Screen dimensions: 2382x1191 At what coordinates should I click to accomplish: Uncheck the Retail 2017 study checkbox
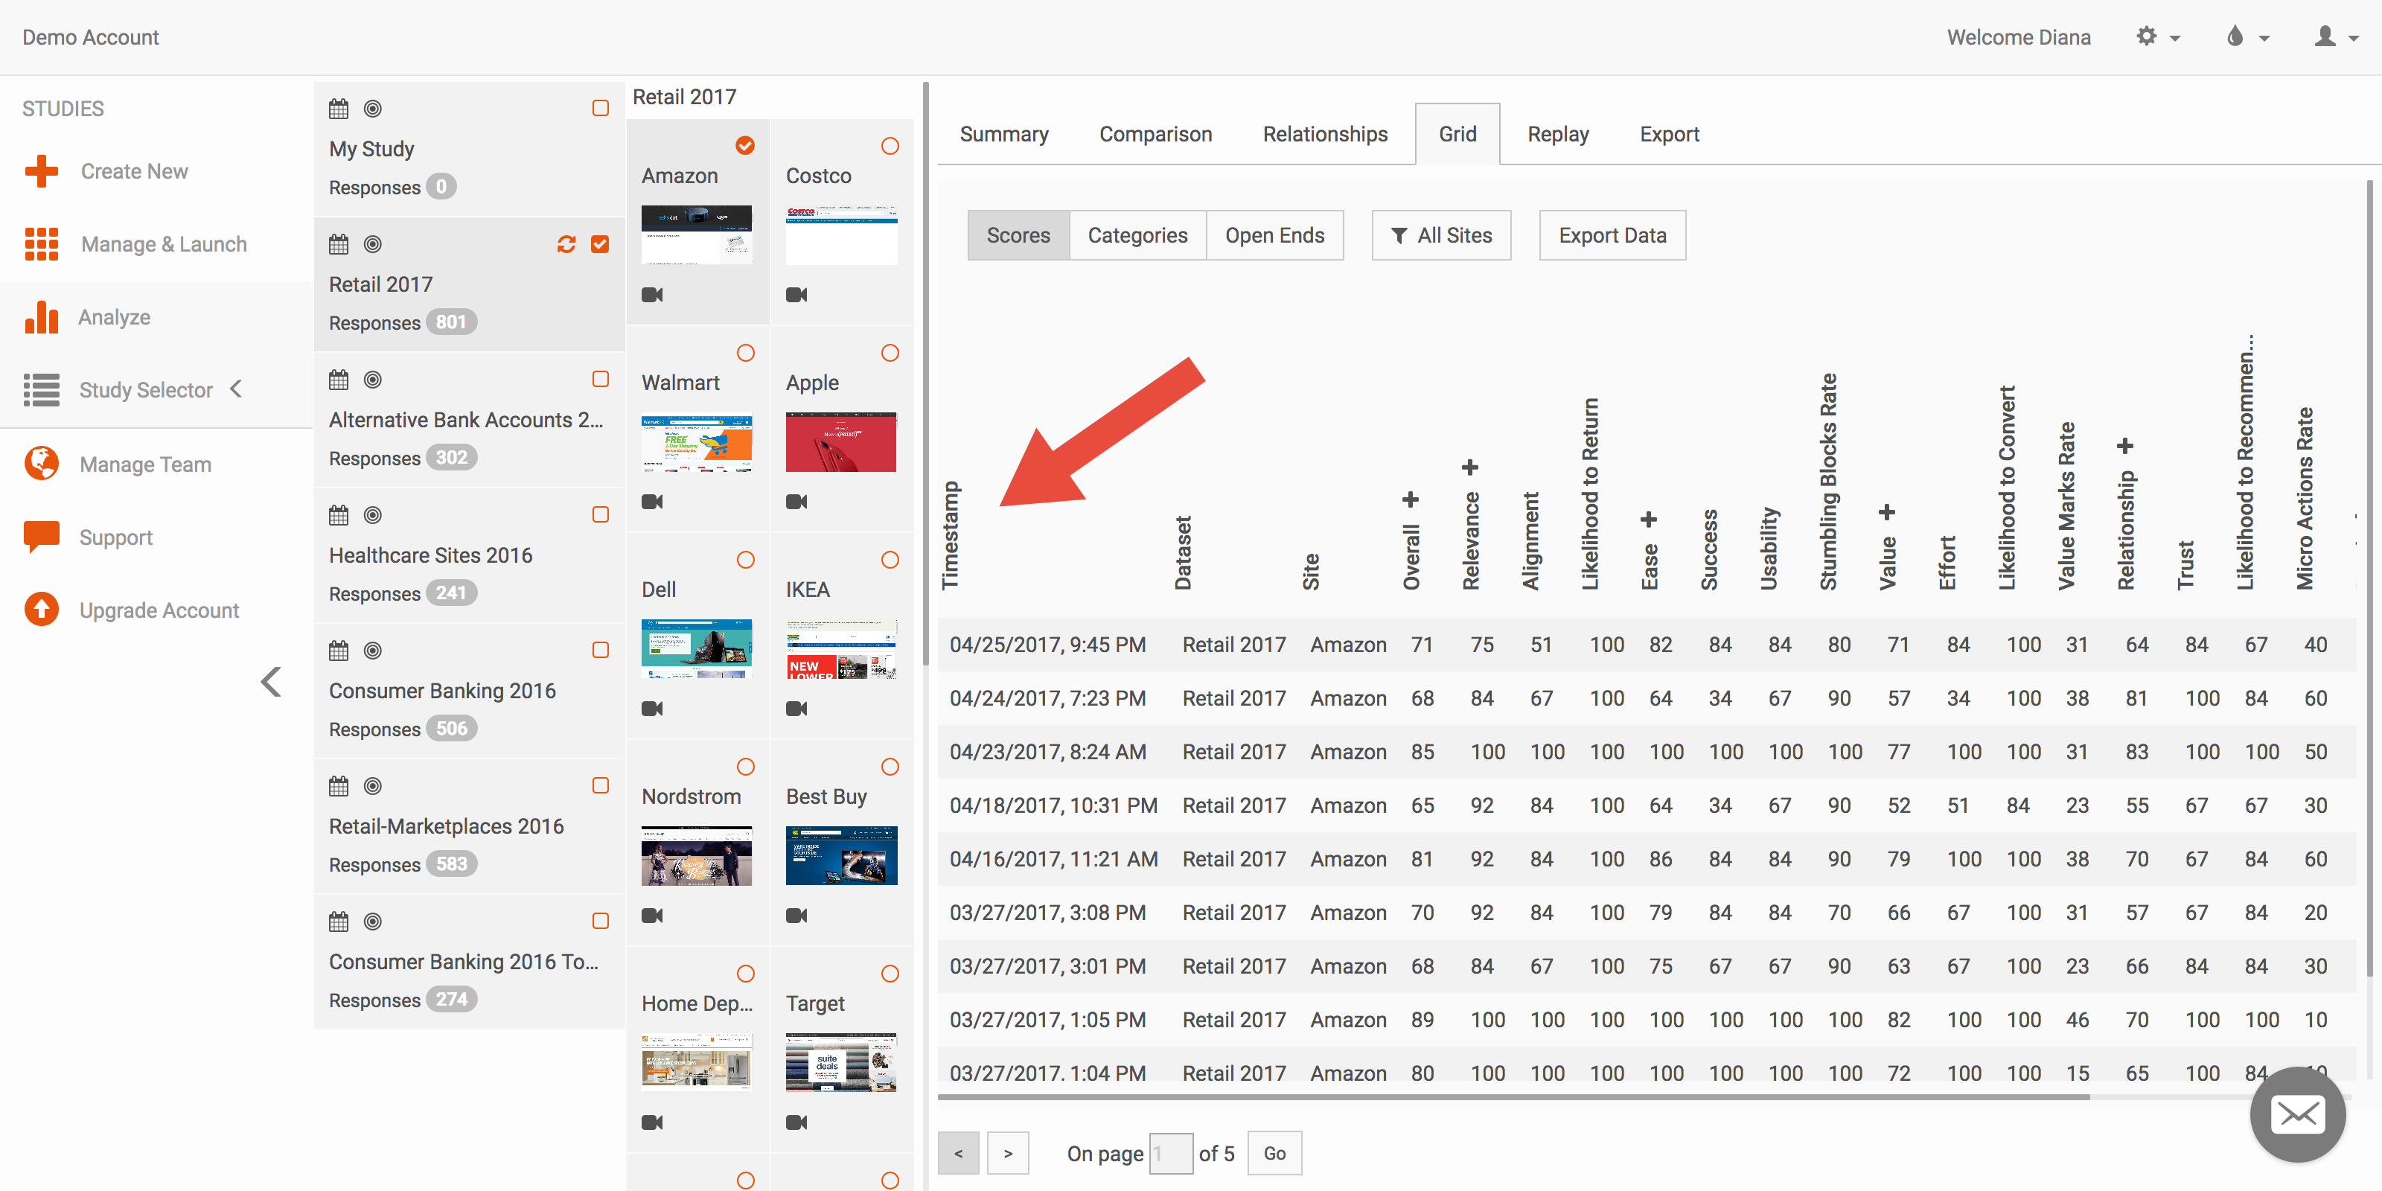[600, 244]
